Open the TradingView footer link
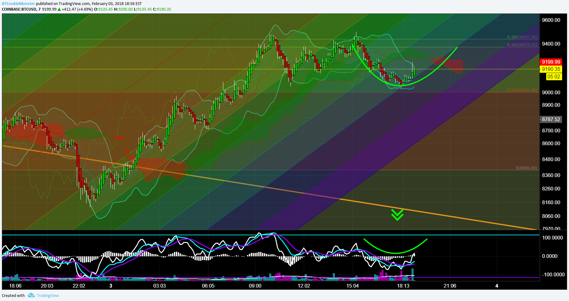This screenshot has width=569, height=301. [48, 295]
